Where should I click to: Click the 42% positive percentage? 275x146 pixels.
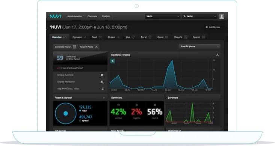(118, 112)
